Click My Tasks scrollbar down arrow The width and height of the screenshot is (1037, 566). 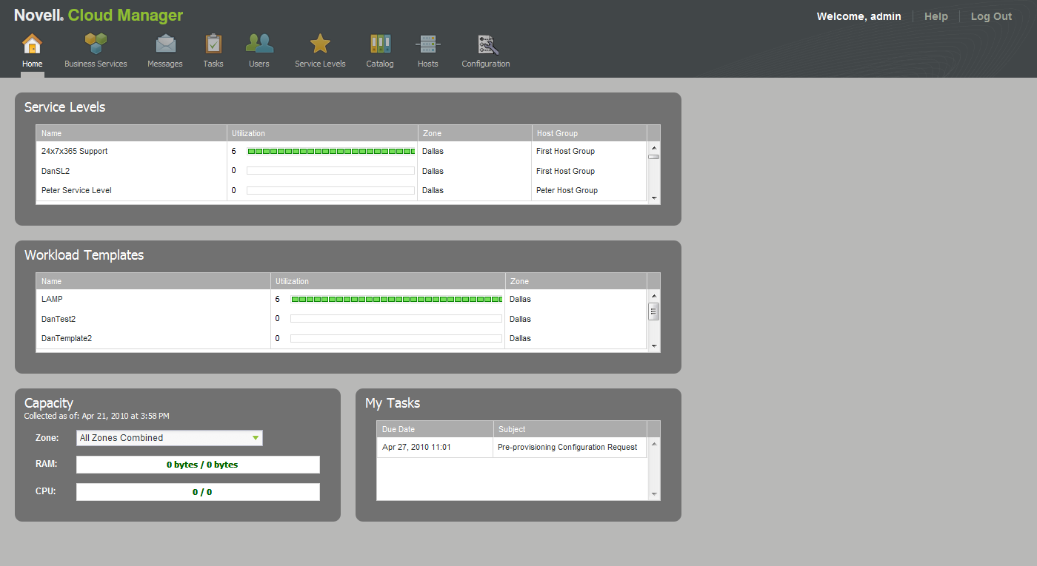click(654, 493)
